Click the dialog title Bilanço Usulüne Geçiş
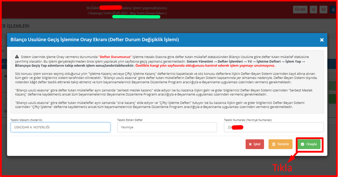 tap(95, 40)
